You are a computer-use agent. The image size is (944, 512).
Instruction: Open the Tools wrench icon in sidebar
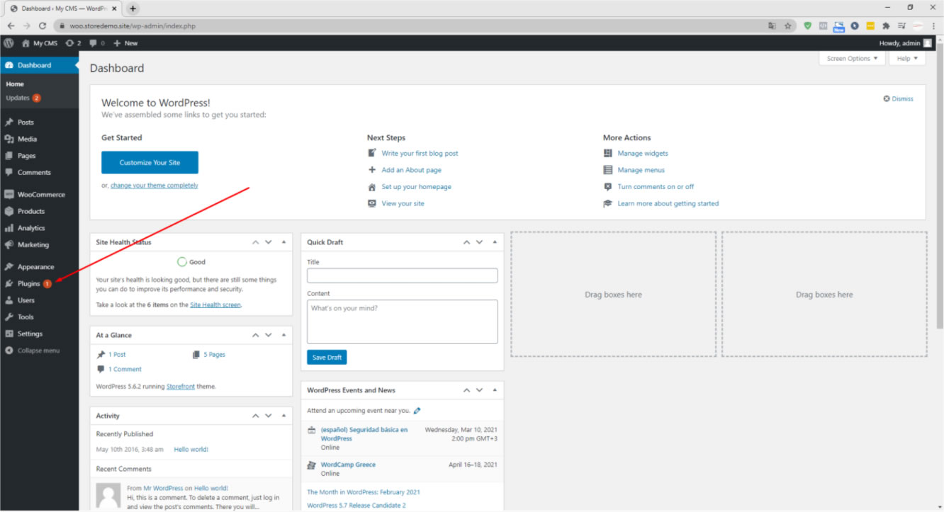click(x=9, y=317)
